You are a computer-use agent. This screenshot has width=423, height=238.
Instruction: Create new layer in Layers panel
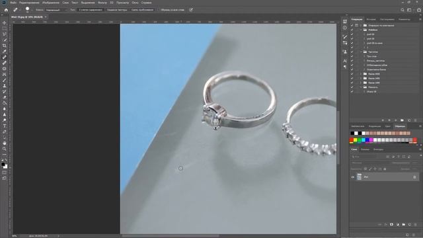[410, 225]
